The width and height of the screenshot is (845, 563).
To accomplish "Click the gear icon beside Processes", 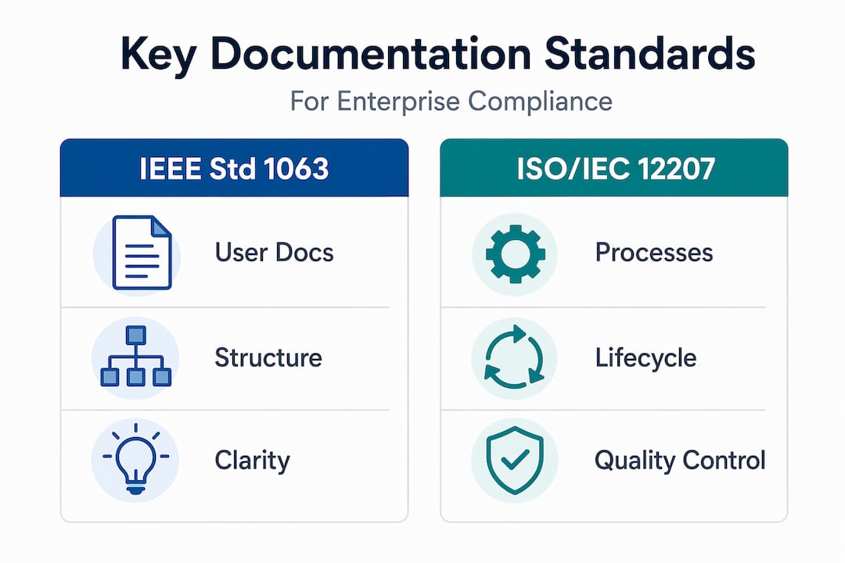I will click(515, 254).
